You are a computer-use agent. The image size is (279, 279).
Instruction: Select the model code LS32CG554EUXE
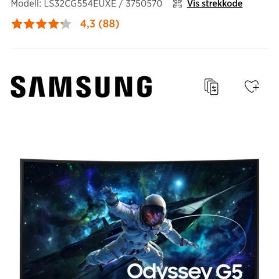(x=80, y=3)
